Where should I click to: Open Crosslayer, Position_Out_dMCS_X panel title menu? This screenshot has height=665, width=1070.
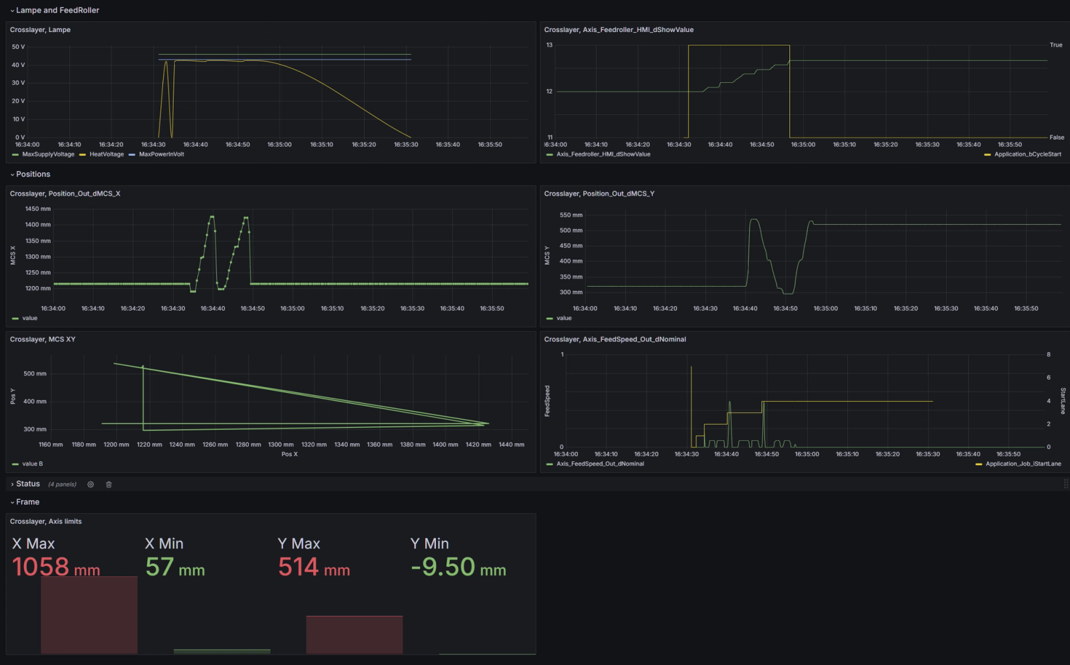[65, 193]
